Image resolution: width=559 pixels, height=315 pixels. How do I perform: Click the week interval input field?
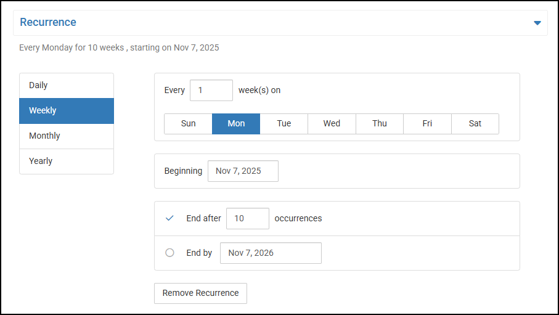click(x=211, y=90)
